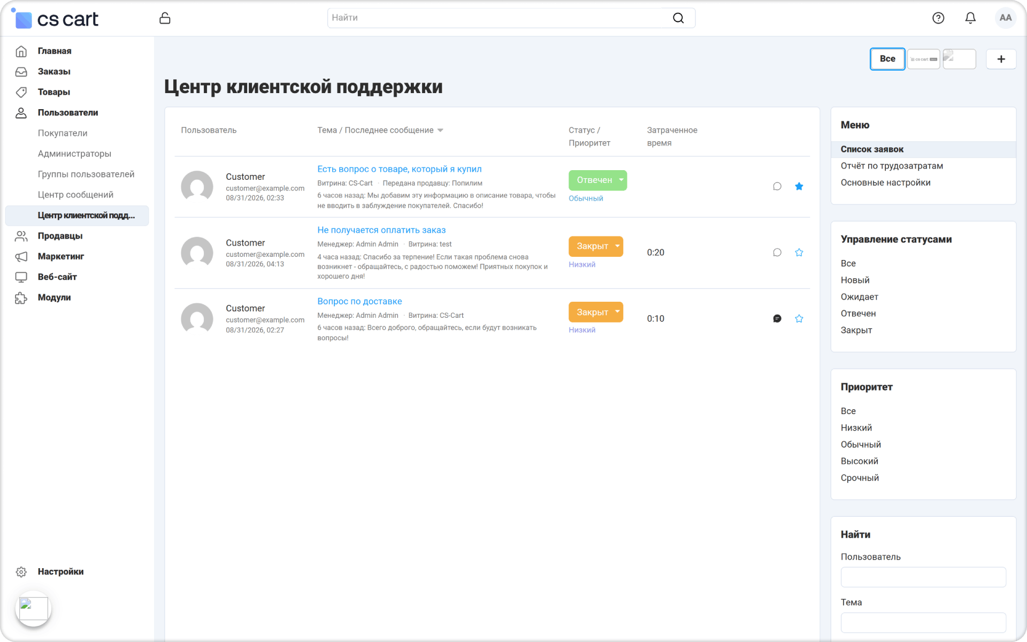Screen dimensions: 1027x642
Task: Star the 'Вопрос по доставке' ticket
Action: pos(799,318)
